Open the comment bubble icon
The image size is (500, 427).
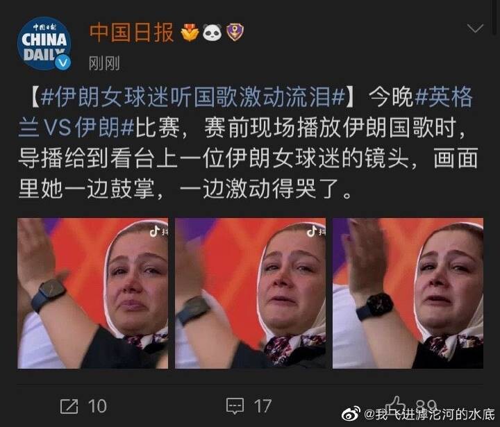point(235,406)
